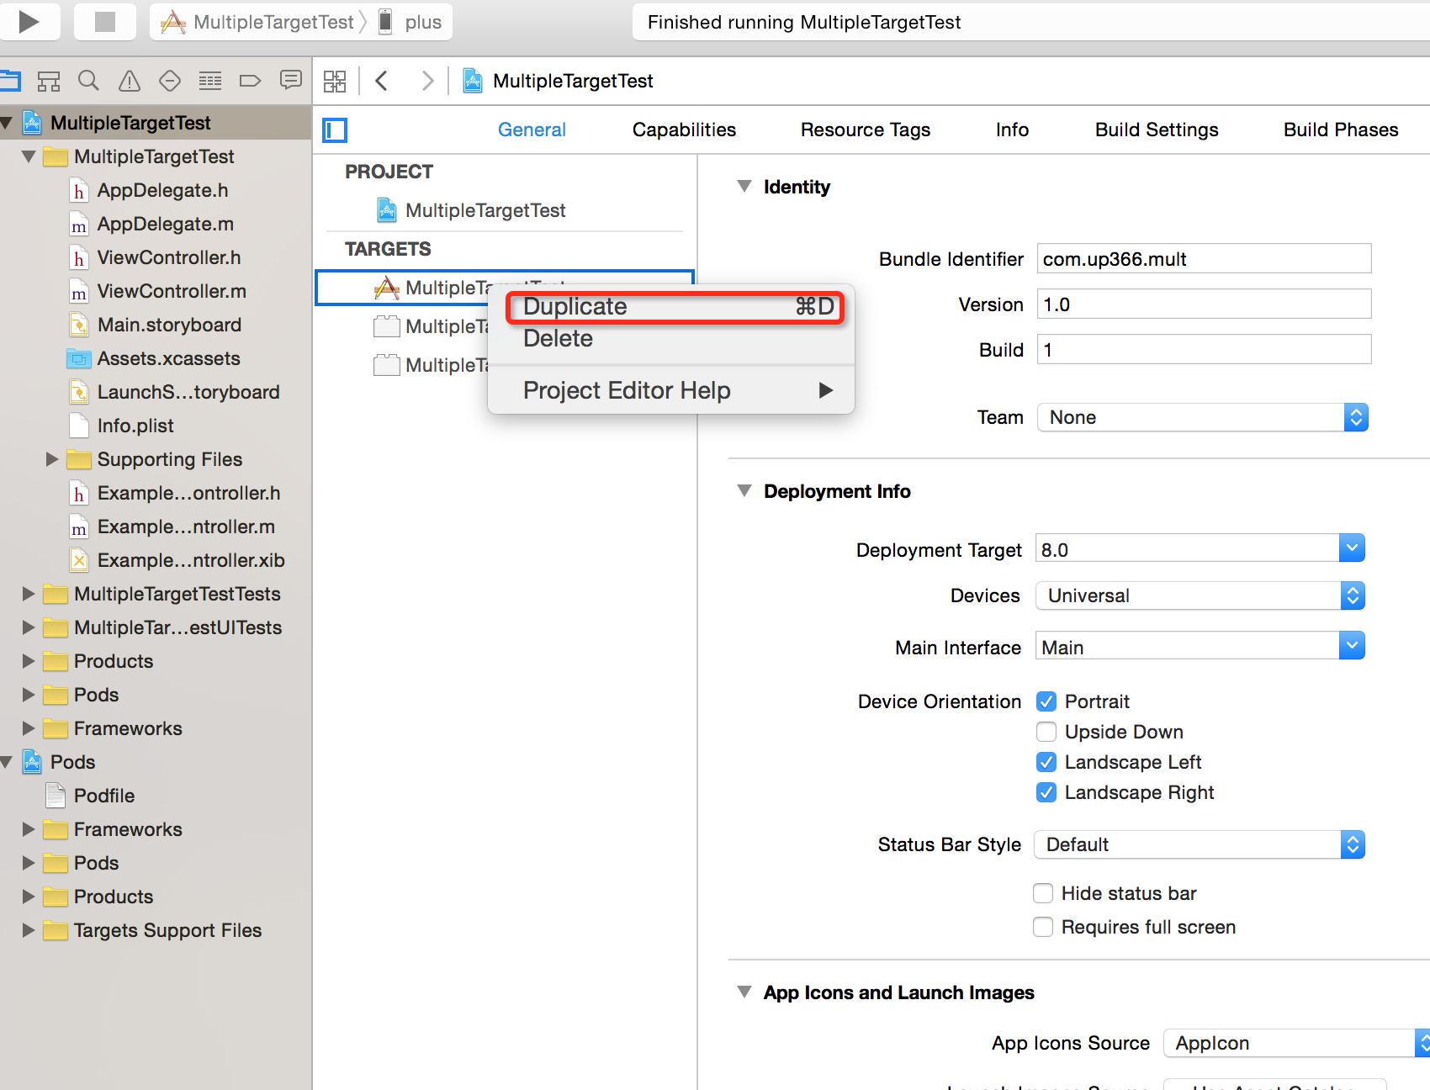1430x1090 pixels.
Task: Switch to the General tab
Action: click(532, 130)
